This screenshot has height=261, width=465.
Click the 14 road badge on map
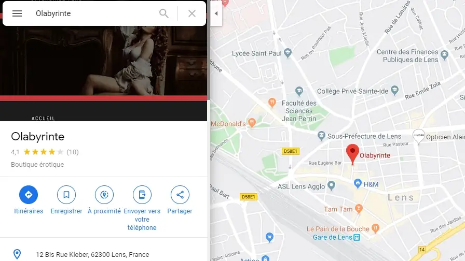[422, 250]
